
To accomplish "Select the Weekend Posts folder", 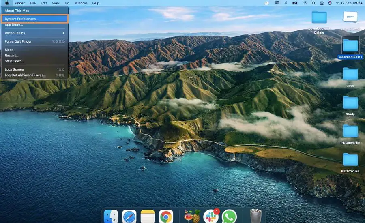I will [x=350, y=45].
